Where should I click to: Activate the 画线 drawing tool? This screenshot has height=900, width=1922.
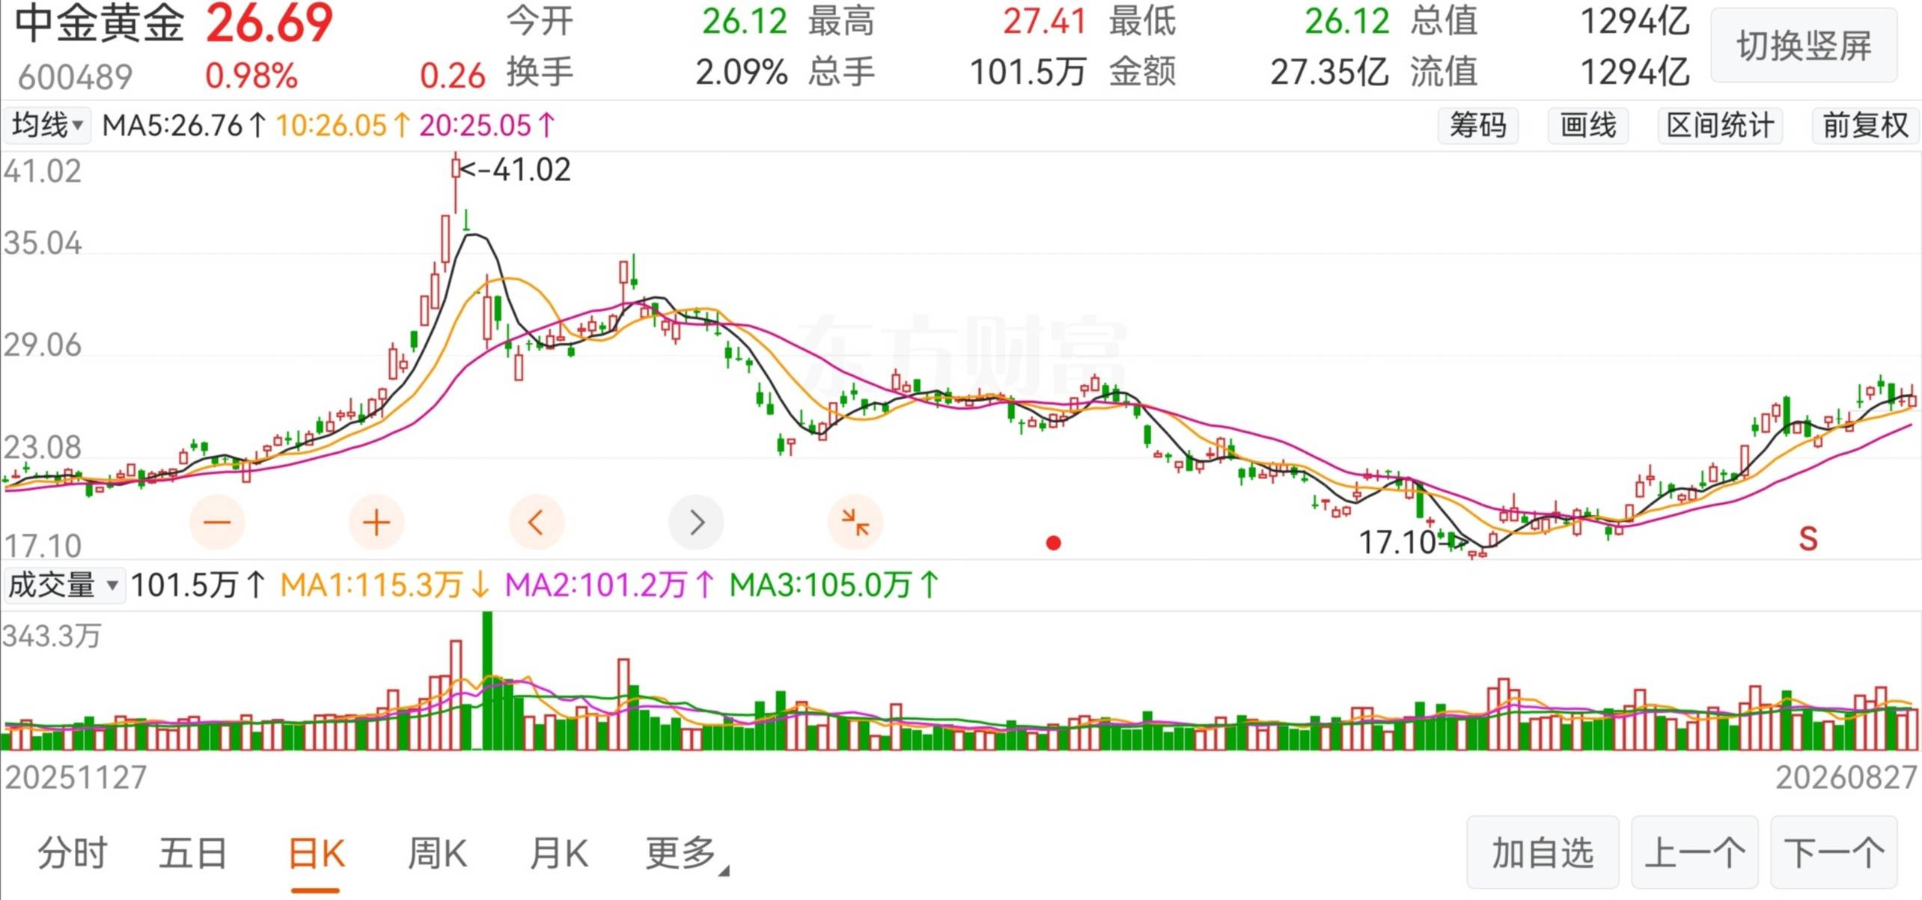(x=1588, y=125)
